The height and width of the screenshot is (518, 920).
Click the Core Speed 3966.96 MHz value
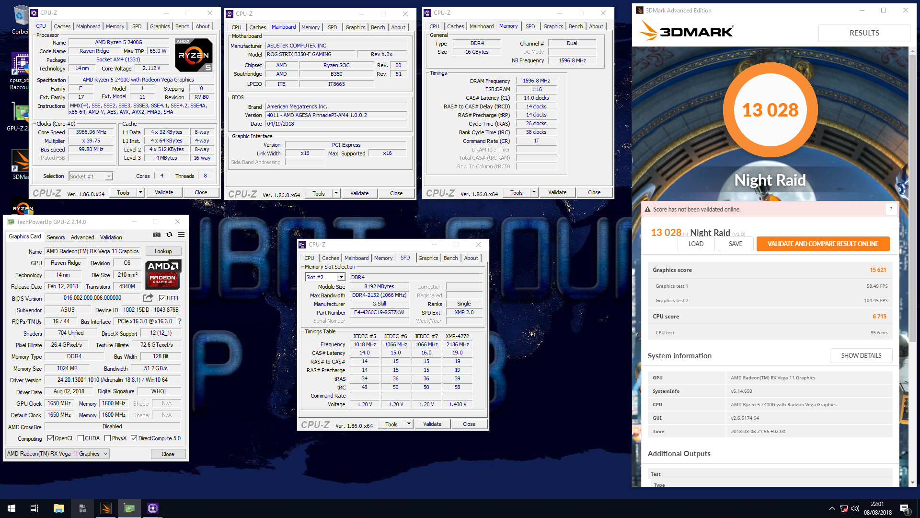[91, 132]
